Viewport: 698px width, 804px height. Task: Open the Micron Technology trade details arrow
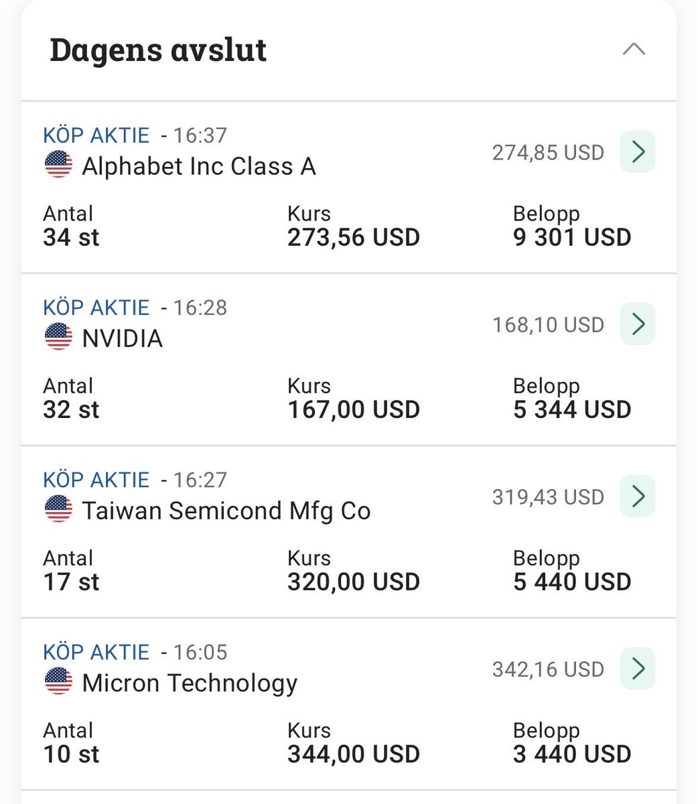(637, 669)
